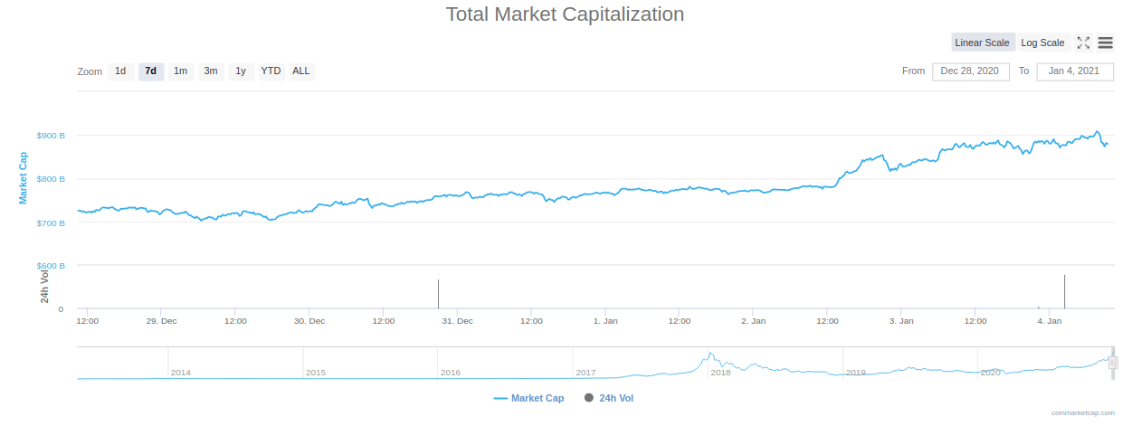The image size is (1132, 426).
Task: Zoom chart to 3m range
Action: click(211, 71)
